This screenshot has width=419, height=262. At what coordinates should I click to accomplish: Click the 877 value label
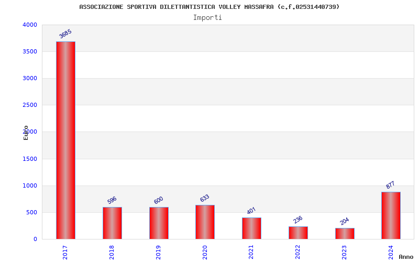[390, 185]
